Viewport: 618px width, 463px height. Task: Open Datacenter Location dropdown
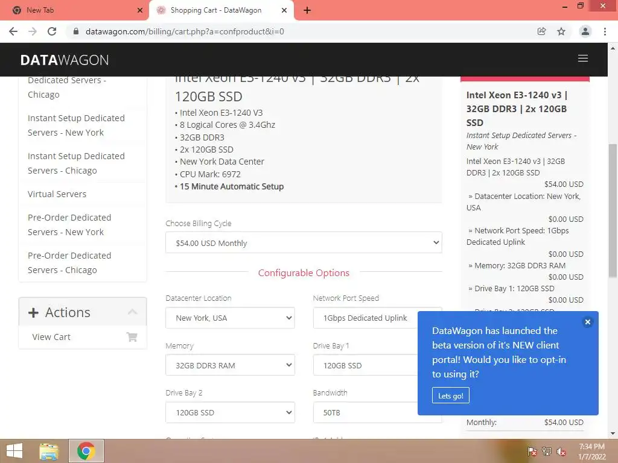pyautogui.click(x=230, y=318)
